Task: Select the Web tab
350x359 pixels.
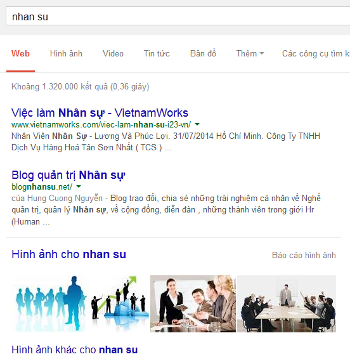Action: coord(20,53)
